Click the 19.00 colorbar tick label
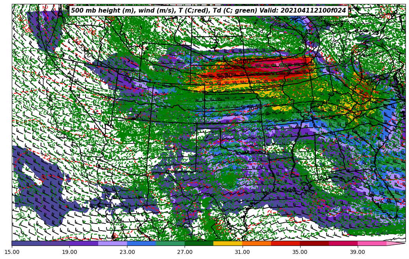 pos(69,252)
